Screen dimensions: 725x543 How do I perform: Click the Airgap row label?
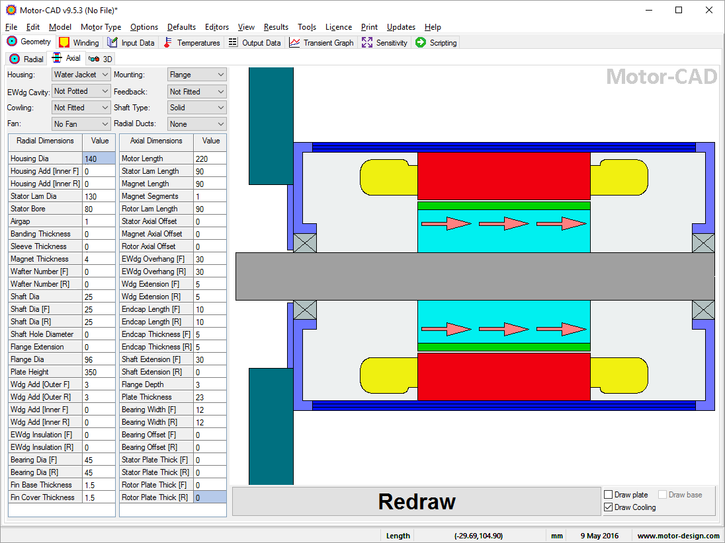(x=45, y=221)
